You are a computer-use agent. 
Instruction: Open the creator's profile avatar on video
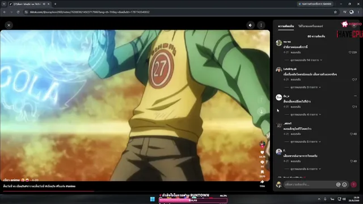tap(262, 144)
